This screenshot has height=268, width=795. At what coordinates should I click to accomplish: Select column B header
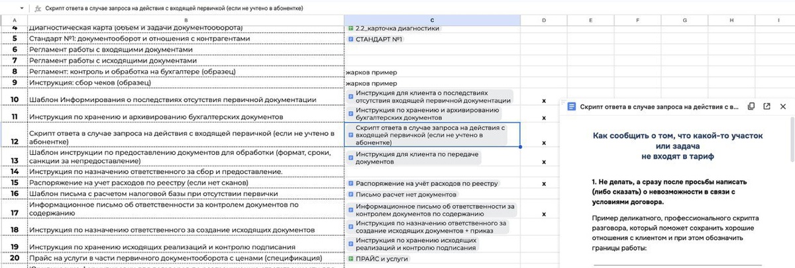tap(185, 21)
